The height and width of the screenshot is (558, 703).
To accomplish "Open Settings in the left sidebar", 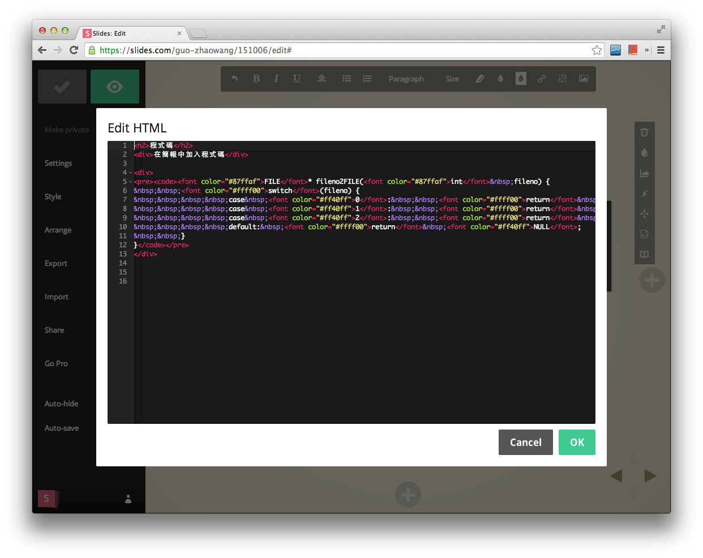I will (58, 163).
